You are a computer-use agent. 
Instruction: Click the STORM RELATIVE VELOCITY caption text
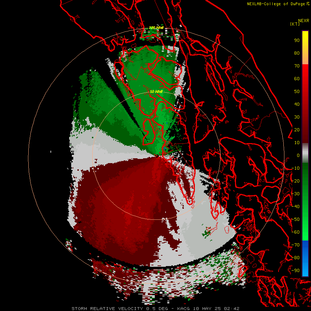[x=107, y=309]
